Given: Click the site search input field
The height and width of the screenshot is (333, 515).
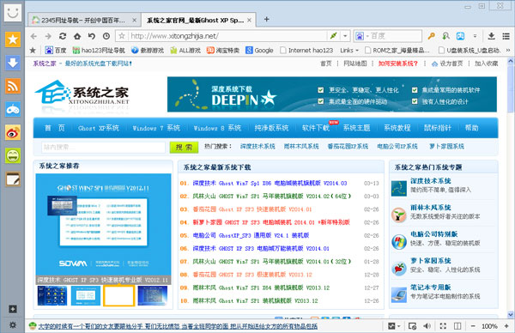Looking at the screenshot, I should 104,147.
